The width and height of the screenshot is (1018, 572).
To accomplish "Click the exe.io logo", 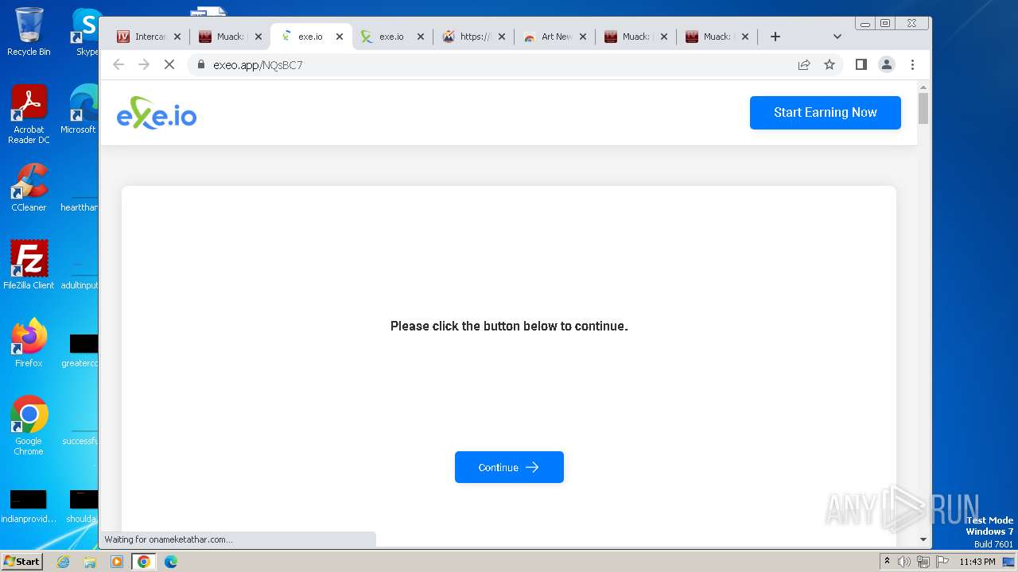I will 157,113.
